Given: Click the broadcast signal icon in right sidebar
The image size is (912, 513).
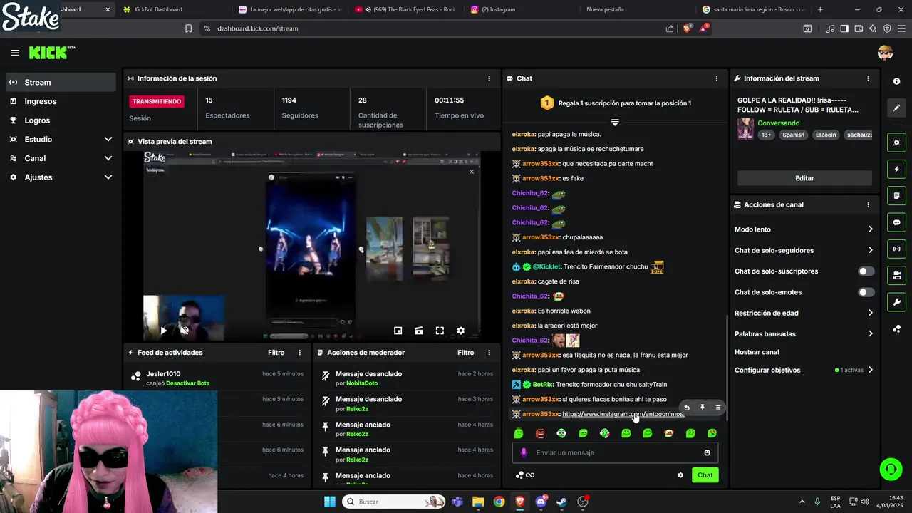Looking at the screenshot, I should click(x=896, y=249).
